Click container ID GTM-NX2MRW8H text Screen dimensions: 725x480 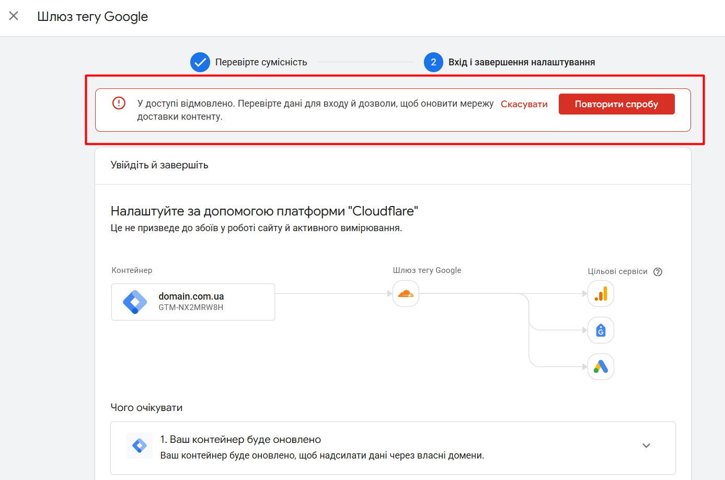click(x=191, y=307)
